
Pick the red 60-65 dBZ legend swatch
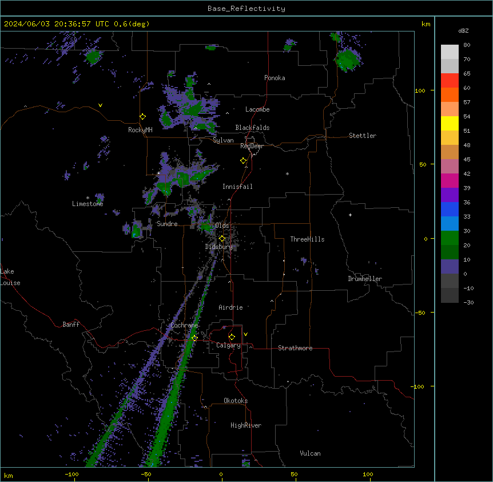[450, 80]
